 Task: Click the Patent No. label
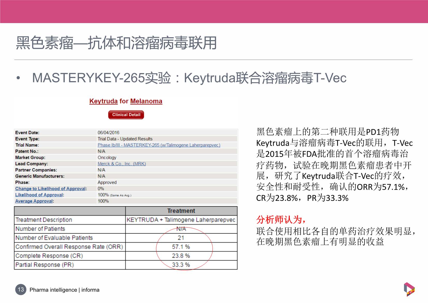point(27,151)
